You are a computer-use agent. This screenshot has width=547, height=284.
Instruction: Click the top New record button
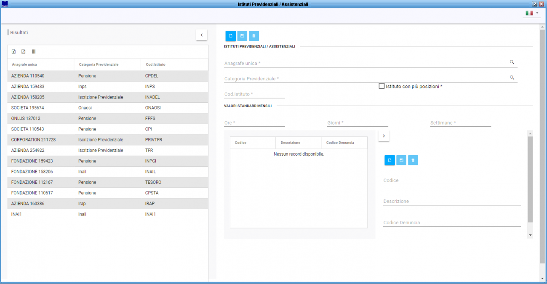point(230,36)
